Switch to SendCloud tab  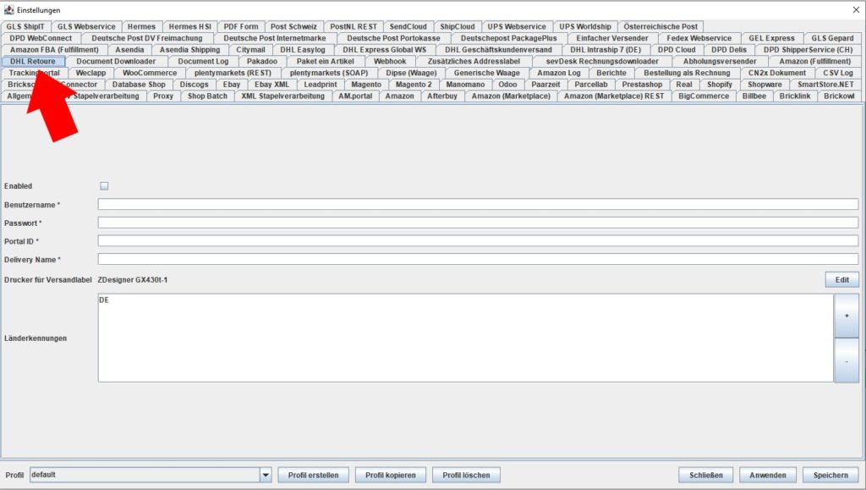[x=408, y=26]
